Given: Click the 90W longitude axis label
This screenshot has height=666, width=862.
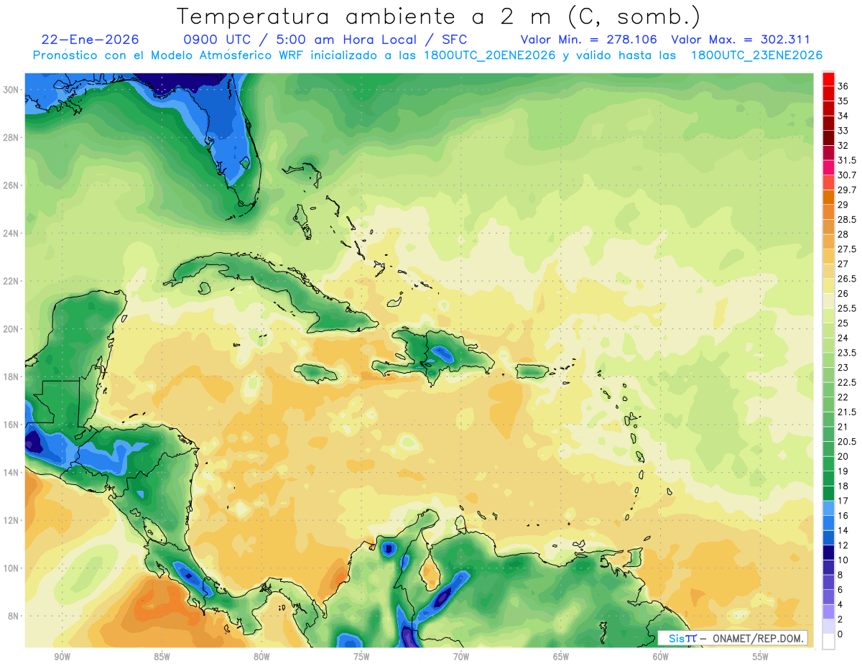Looking at the screenshot, I should point(62,657).
